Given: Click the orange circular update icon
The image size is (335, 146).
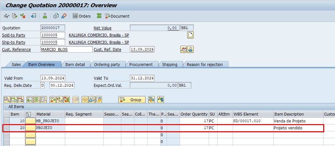Looking at the screenshot, I should coord(85,99).
